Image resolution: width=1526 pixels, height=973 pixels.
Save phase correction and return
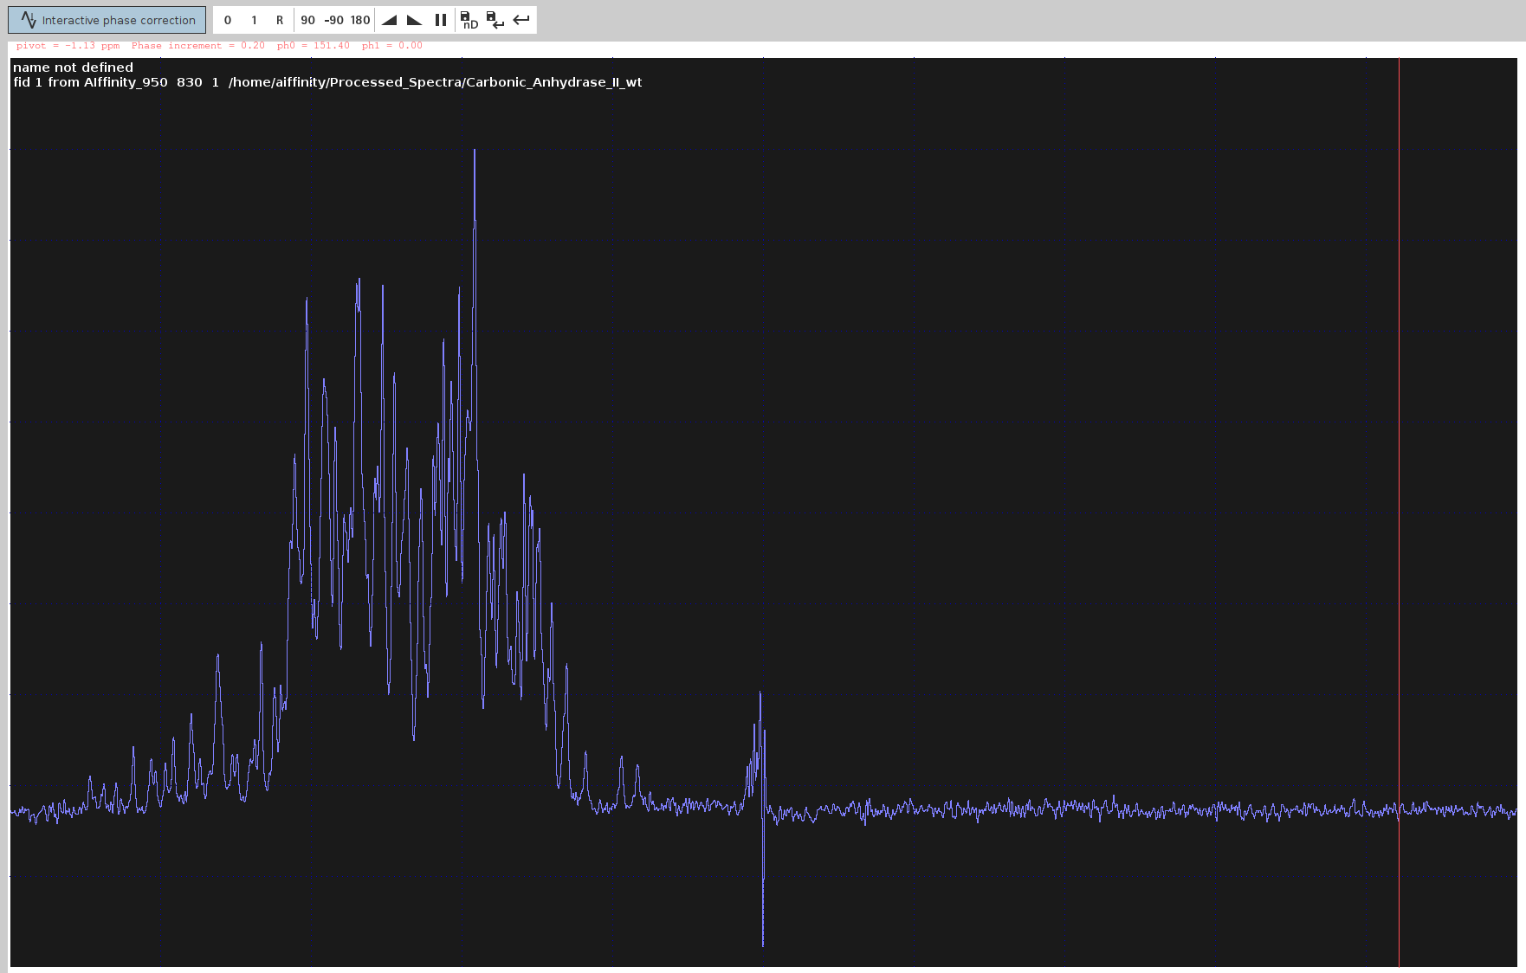(x=495, y=20)
